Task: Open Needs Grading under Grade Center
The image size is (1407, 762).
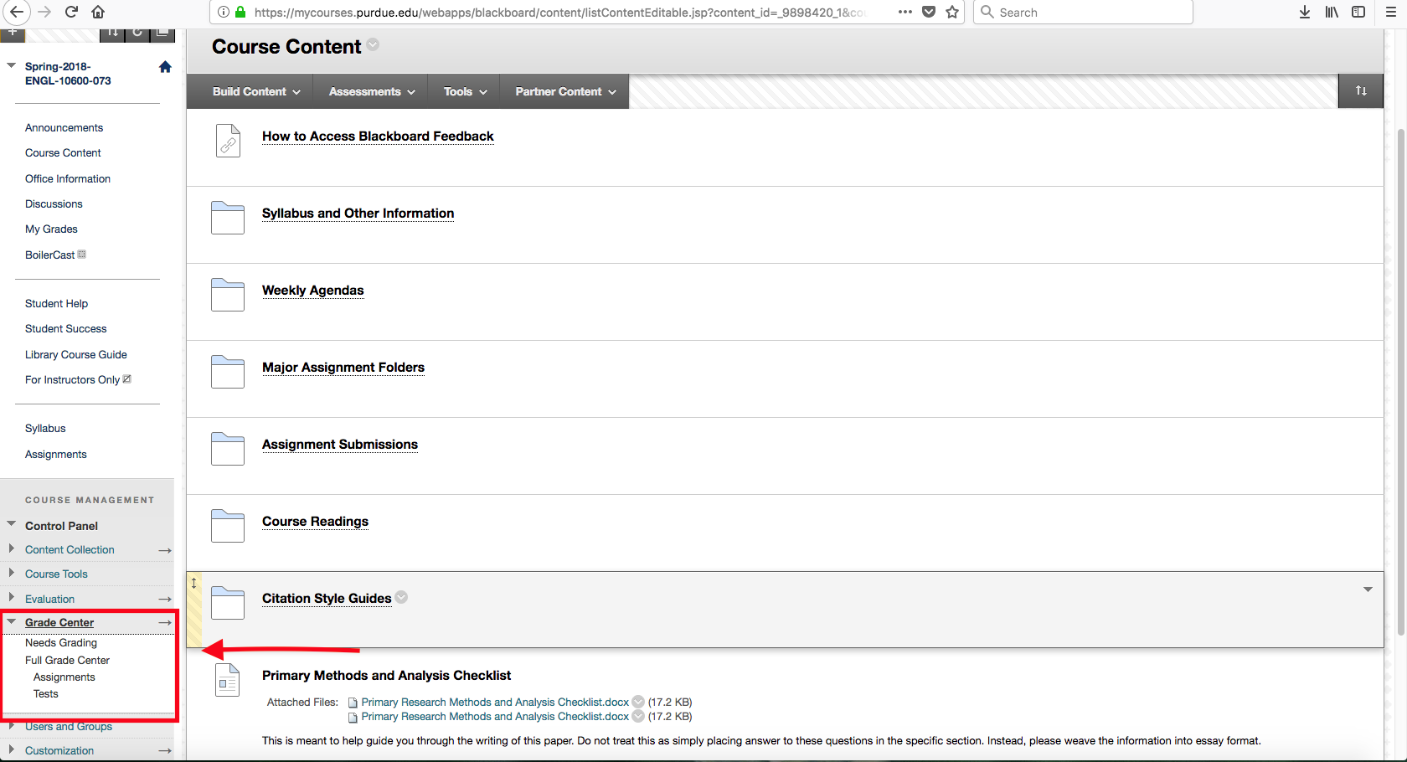Action: pos(61,643)
